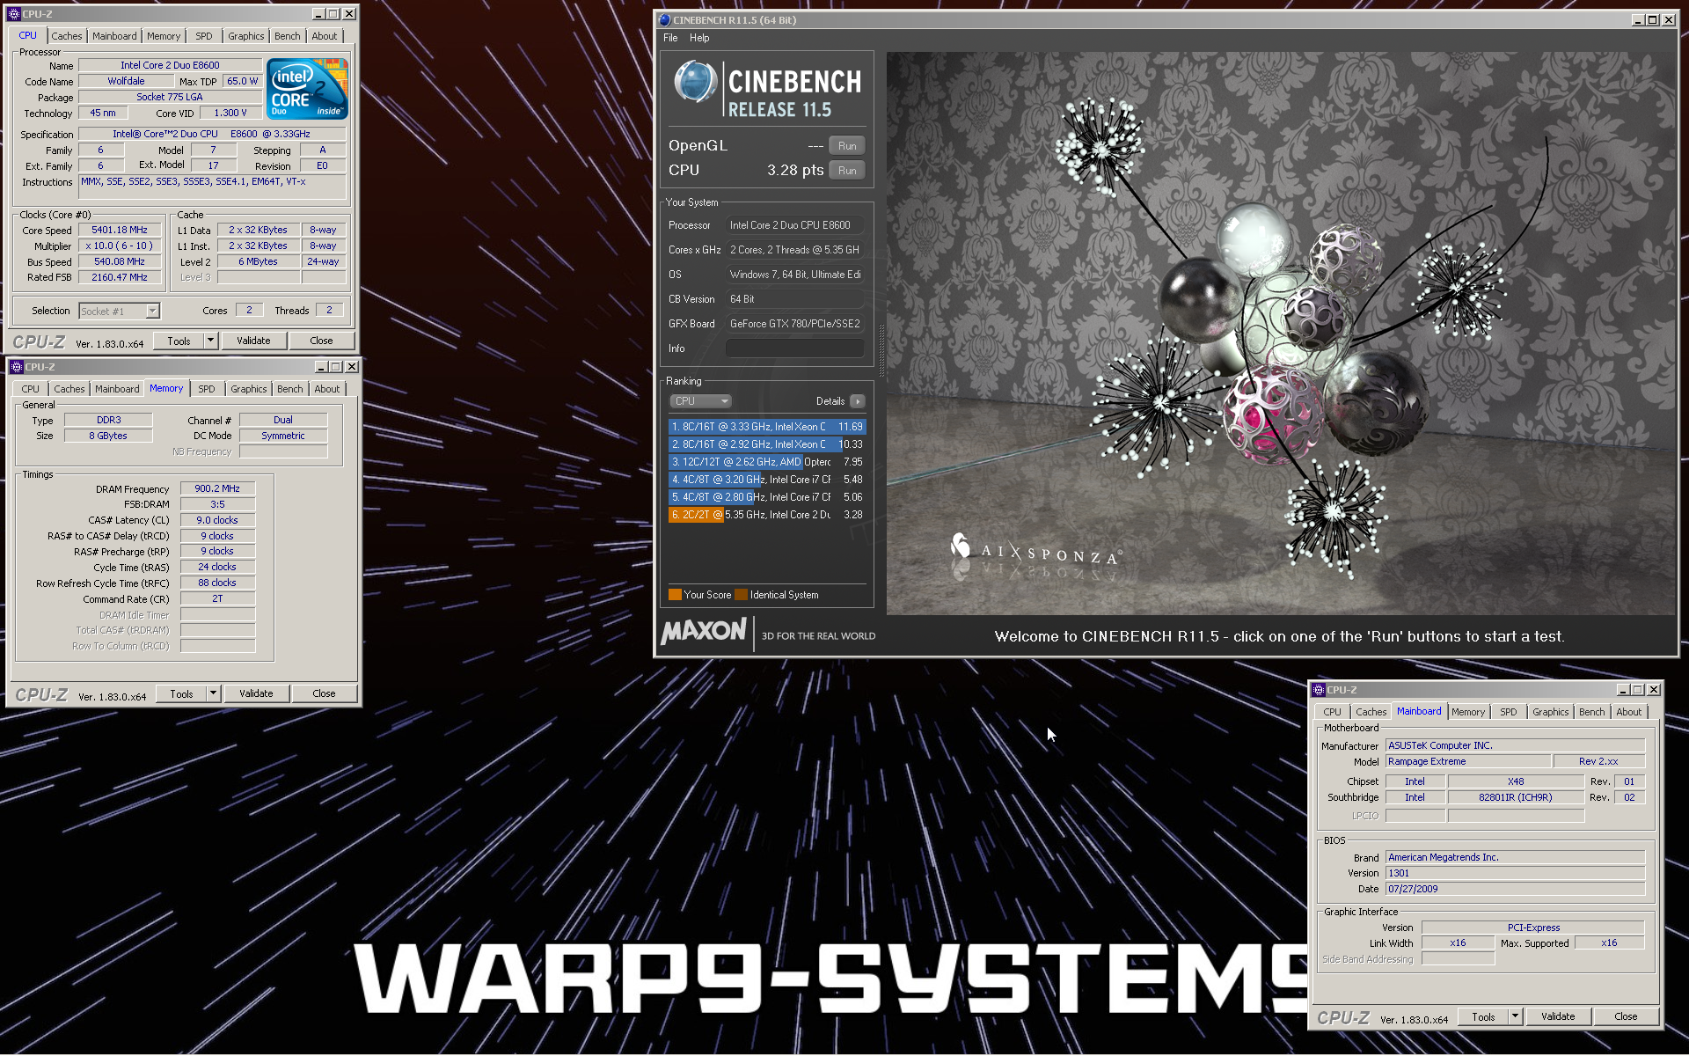Run the CPU benchmark in Cinebench
1689x1056 pixels.
pyautogui.click(x=847, y=171)
